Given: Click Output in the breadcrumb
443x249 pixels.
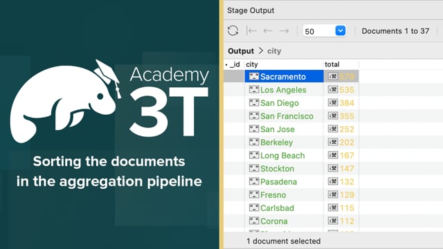Looking at the screenshot, I should pos(241,51).
